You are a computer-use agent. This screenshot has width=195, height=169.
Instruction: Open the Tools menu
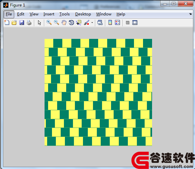65,14
